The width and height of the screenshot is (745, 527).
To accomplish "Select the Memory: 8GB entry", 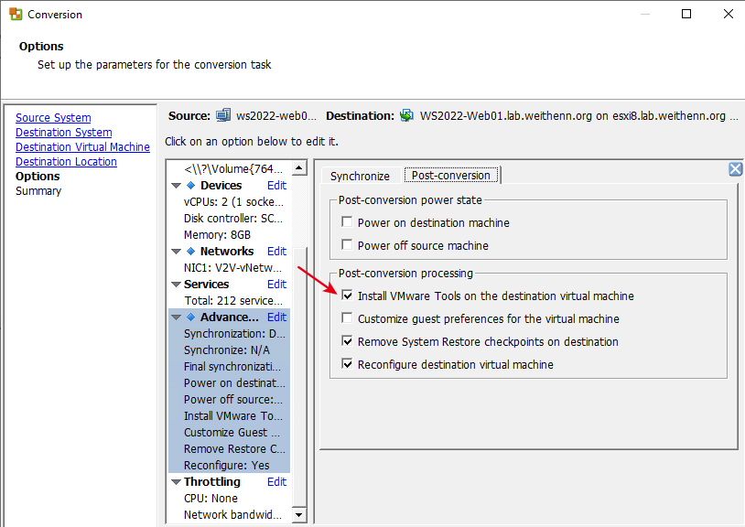I will [x=217, y=234].
